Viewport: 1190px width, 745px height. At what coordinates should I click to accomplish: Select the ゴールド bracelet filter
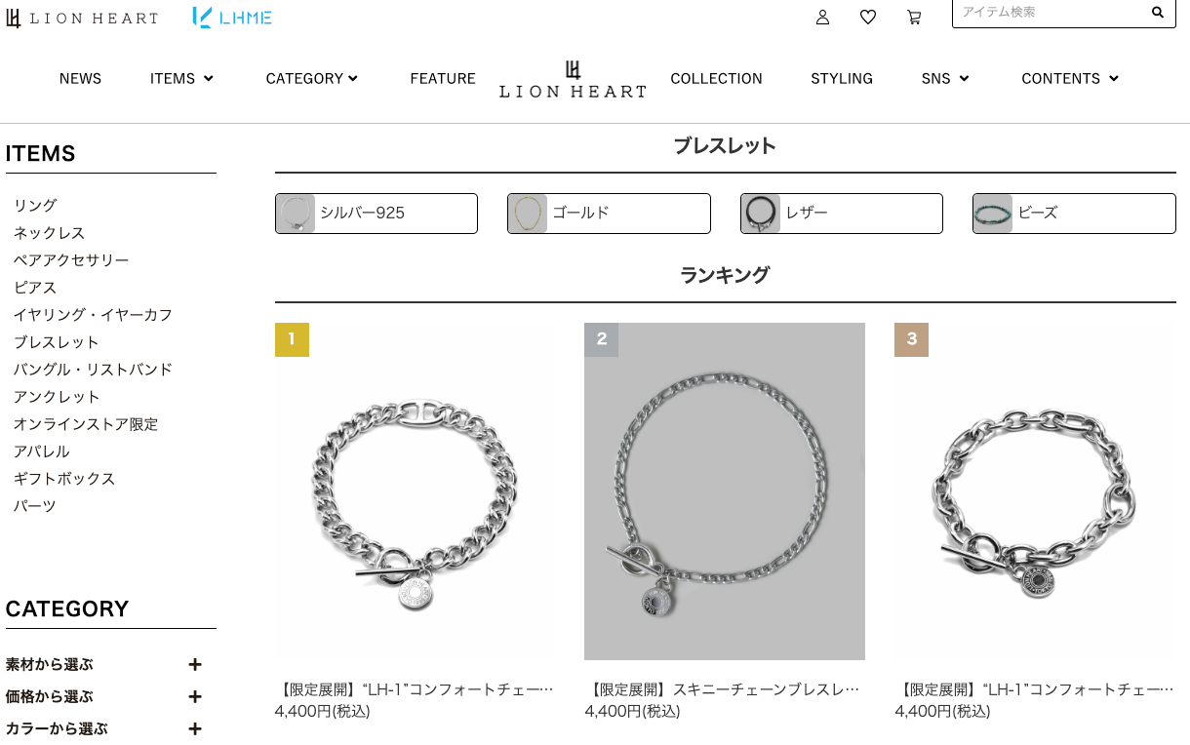click(609, 213)
